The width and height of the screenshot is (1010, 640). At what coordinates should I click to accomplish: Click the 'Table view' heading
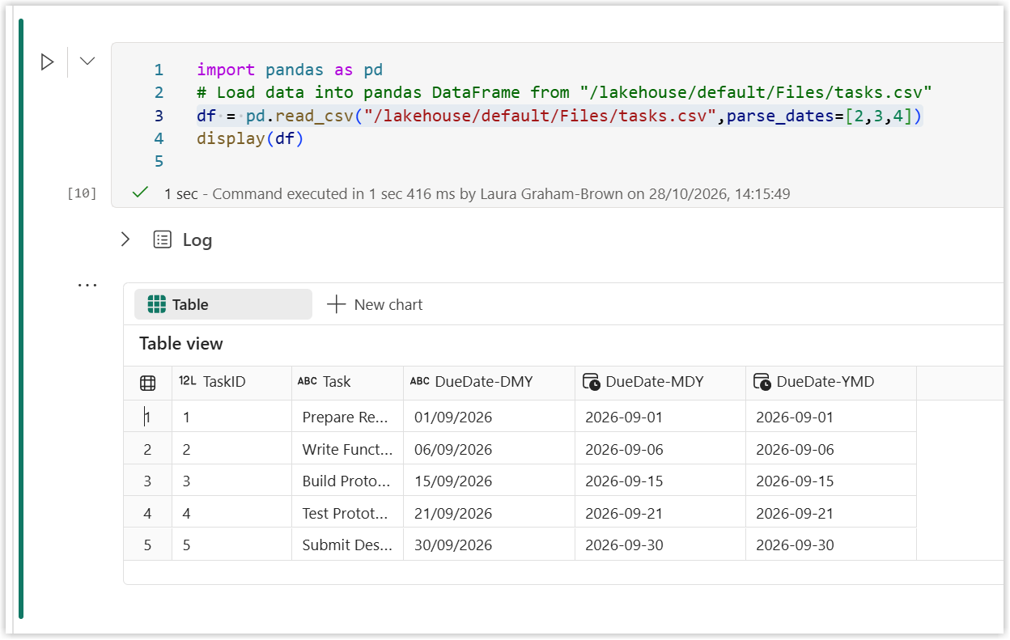[181, 343]
